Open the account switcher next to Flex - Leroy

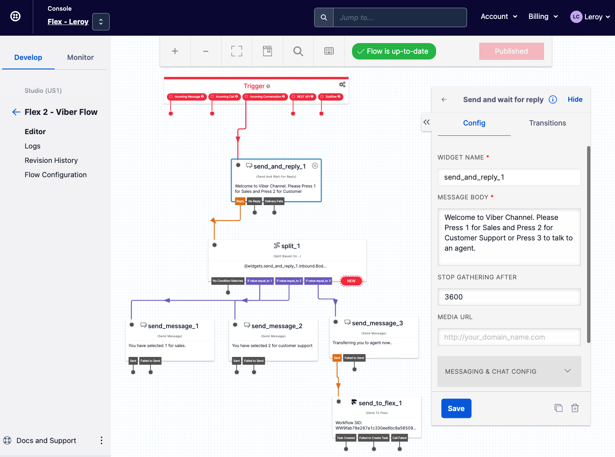tap(101, 22)
